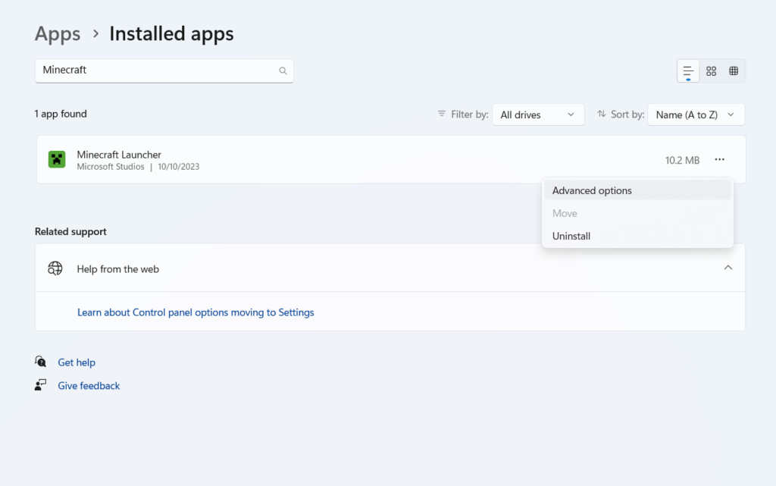
Task: Select Advanced options from the context menu
Action: [592, 190]
